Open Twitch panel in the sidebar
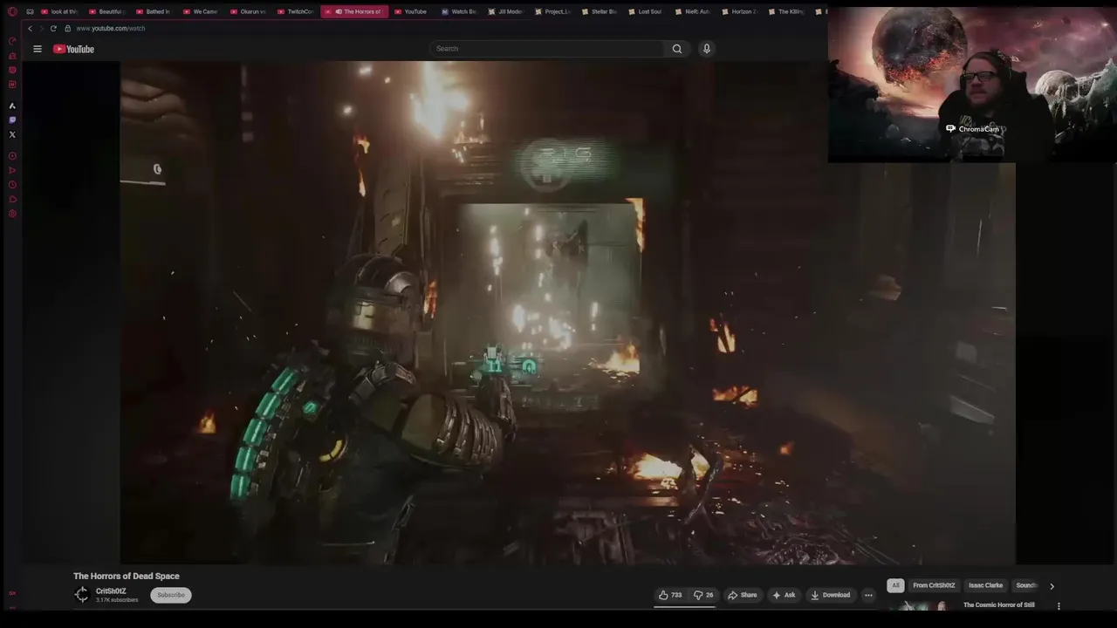Image resolution: width=1117 pixels, height=628 pixels. (x=12, y=119)
